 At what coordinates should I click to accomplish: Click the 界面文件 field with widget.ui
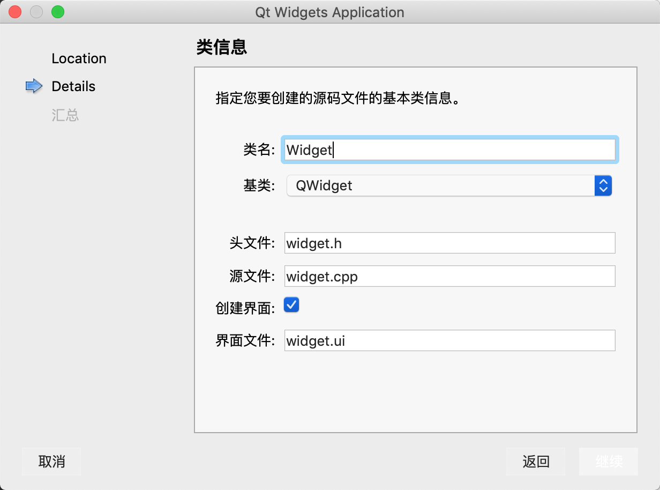[449, 340]
